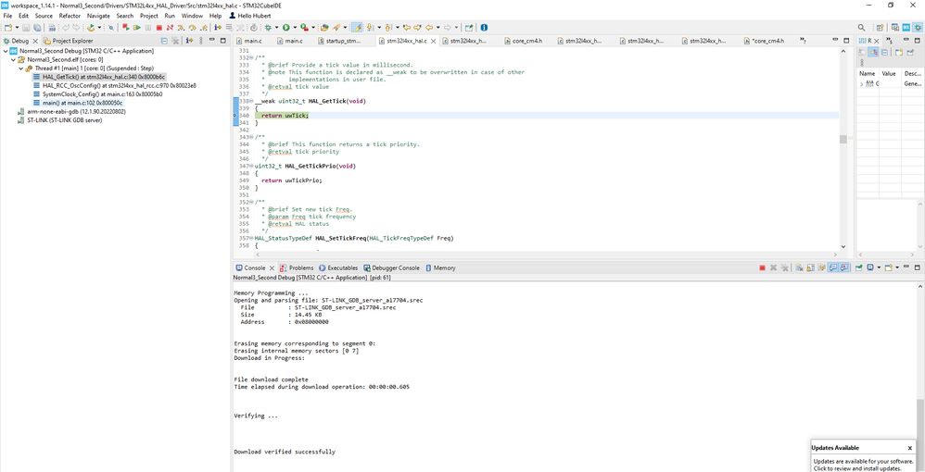
Task: Show hidden editor tabs list chevron
Action: (803, 41)
